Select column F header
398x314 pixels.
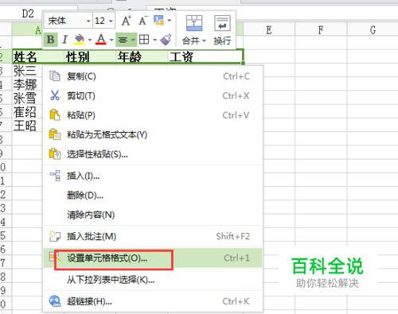point(321,30)
